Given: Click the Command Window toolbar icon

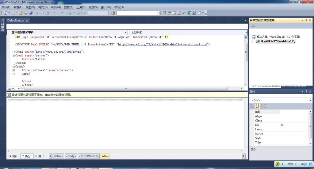Looking at the screenshot, I should (x=199, y=13).
